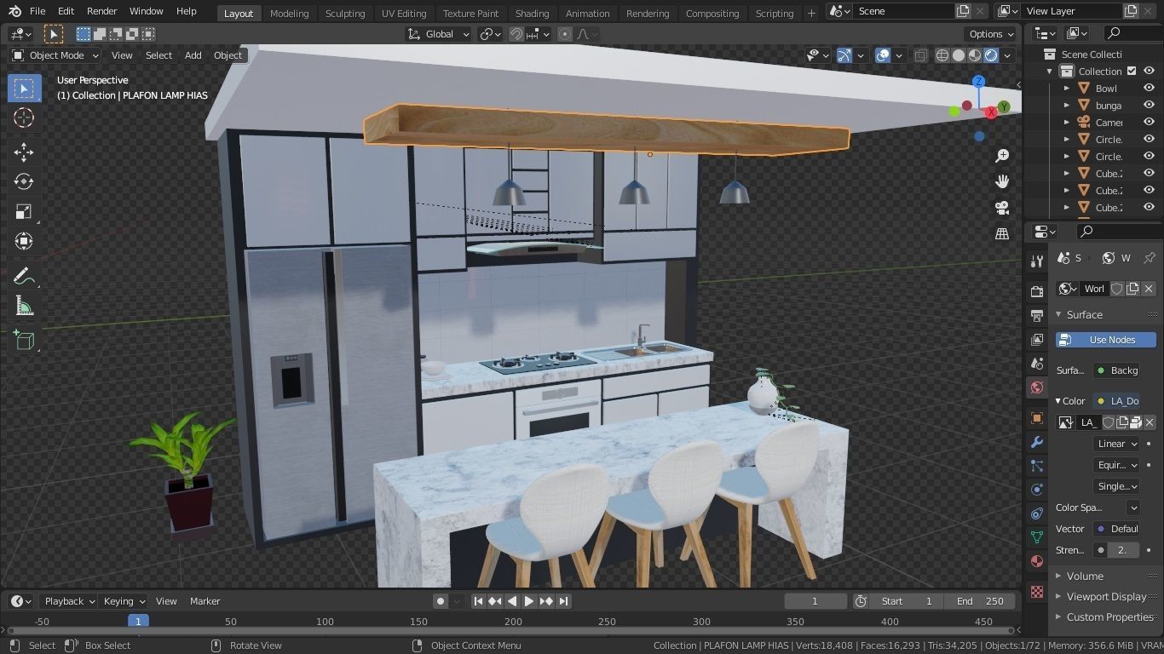The width and height of the screenshot is (1164, 654).
Task: Open the World properties tab
Action: [1037, 387]
